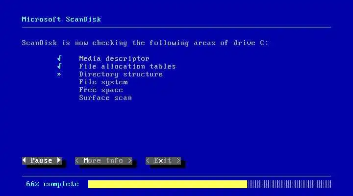Click the "Free space" item

pyautogui.click(x=101, y=90)
